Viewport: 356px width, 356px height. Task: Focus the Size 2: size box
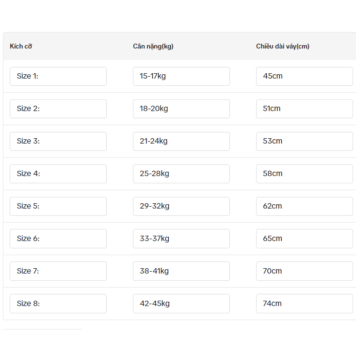tap(58, 109)
